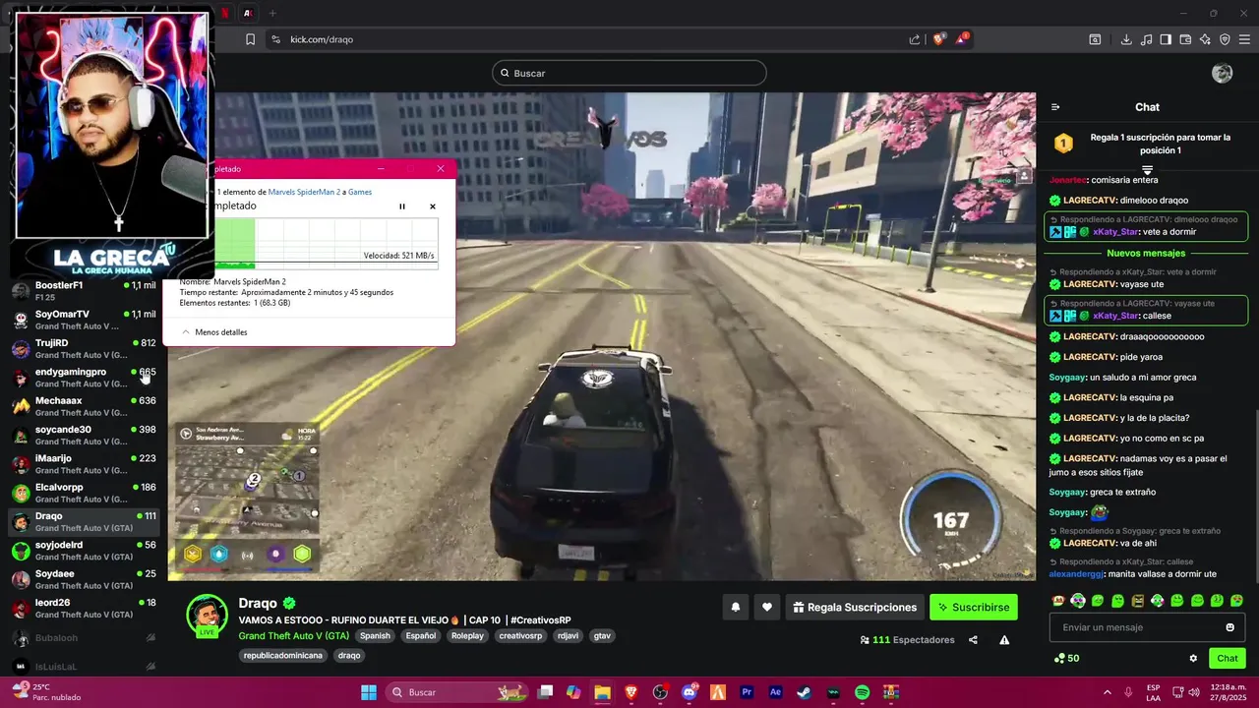This screenshot has height=708, width=1259.
Task: Share the stream via share icon
Action: (973, 640)
